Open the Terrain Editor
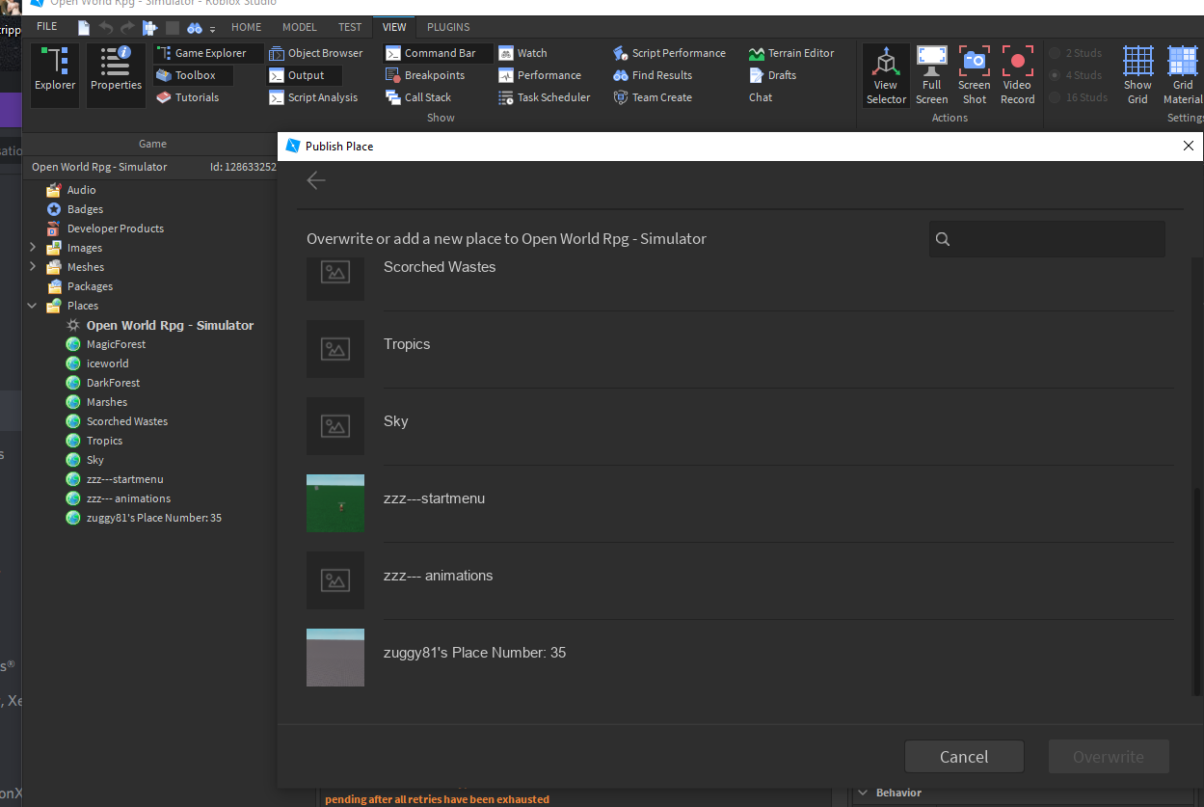The height and width of the screenshot is (807, 1204). (790, 53)
